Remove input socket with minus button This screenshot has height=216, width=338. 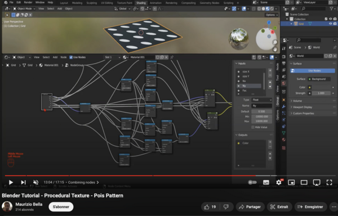270,75
